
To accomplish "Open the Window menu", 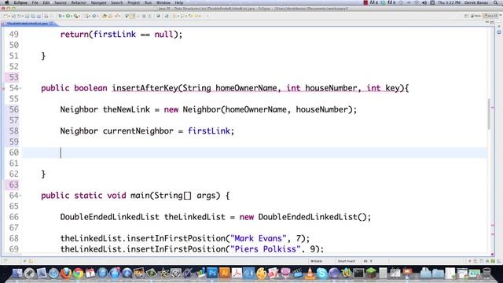I will coord(163,2).
